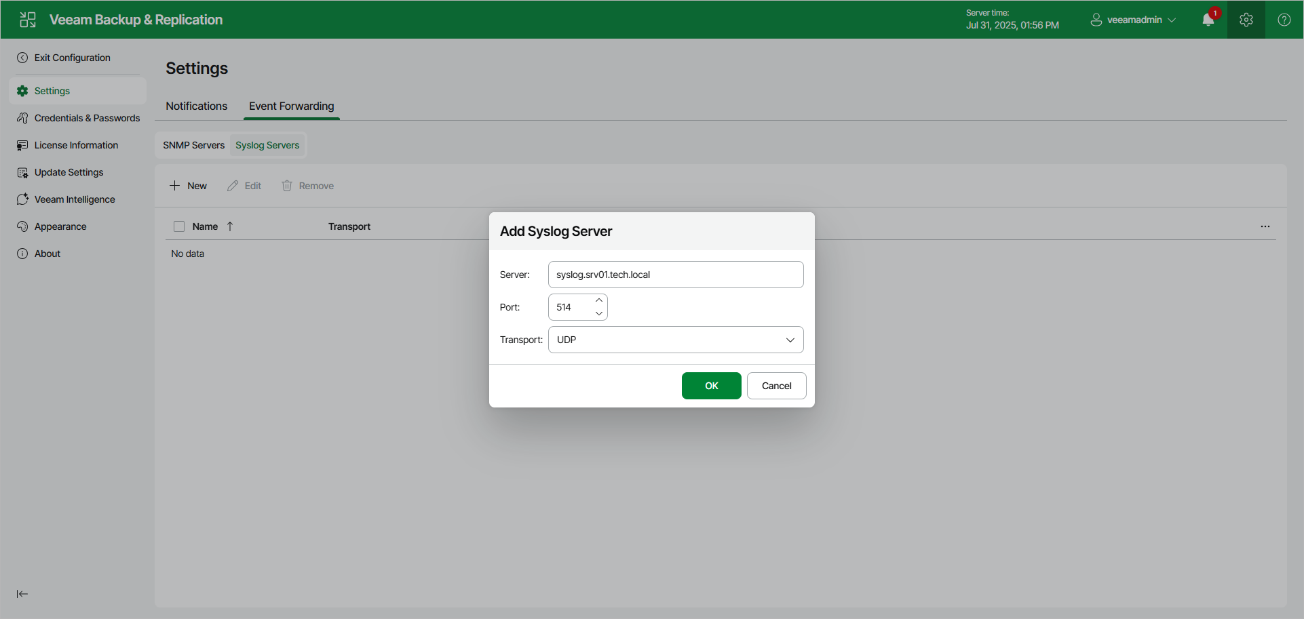
Task: Select the Event Forwarding tab
Action: click(292, 106)
